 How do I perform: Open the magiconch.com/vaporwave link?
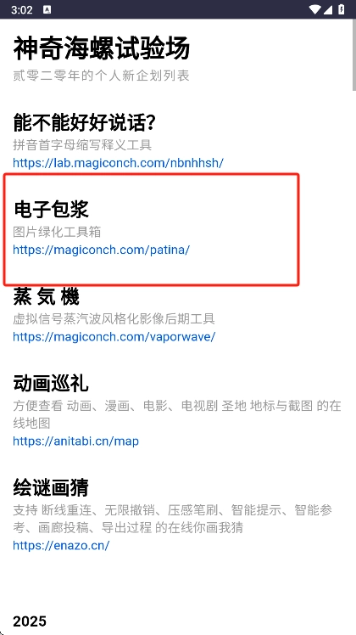(x=114, y=336)
